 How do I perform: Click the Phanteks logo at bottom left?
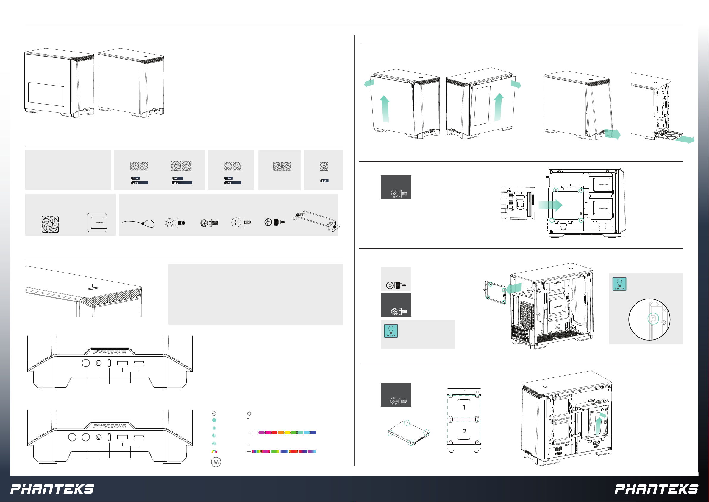[52, 489]
